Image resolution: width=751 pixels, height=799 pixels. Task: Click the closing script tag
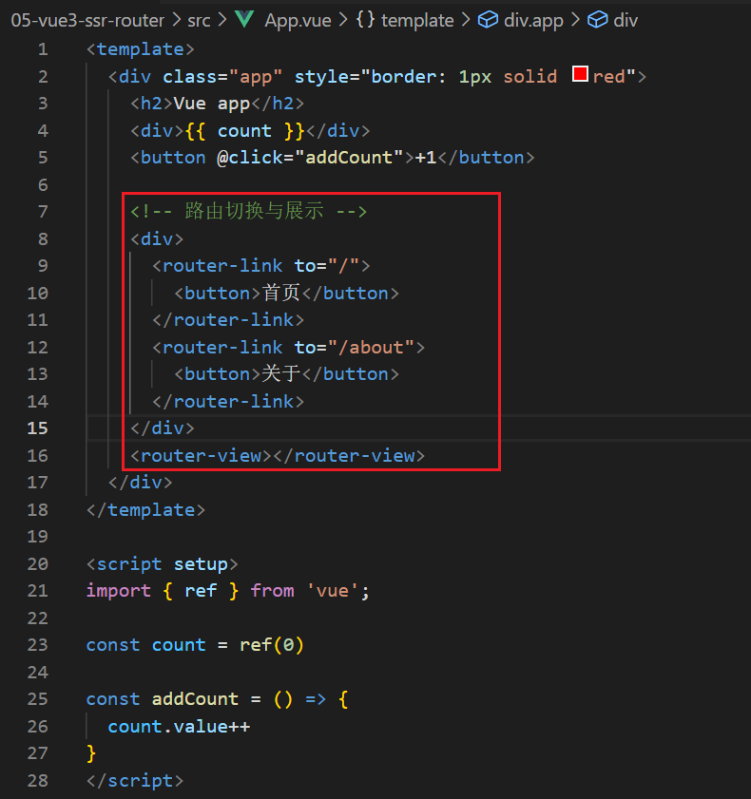coord(135,781)
